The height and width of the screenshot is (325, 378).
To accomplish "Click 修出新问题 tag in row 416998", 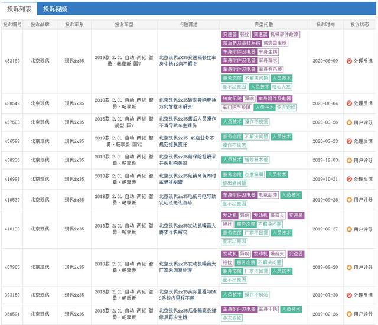I will point(234,183).
